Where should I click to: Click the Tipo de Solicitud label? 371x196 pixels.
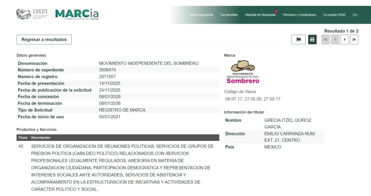pos(35,110)
